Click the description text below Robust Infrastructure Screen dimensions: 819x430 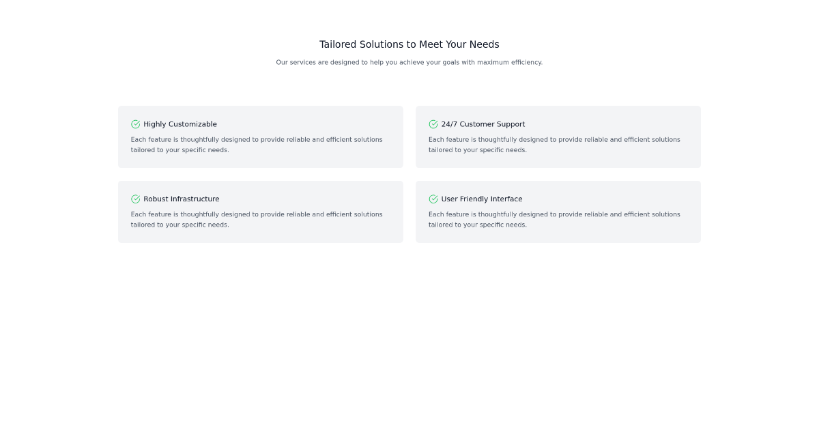pos(257,219)
